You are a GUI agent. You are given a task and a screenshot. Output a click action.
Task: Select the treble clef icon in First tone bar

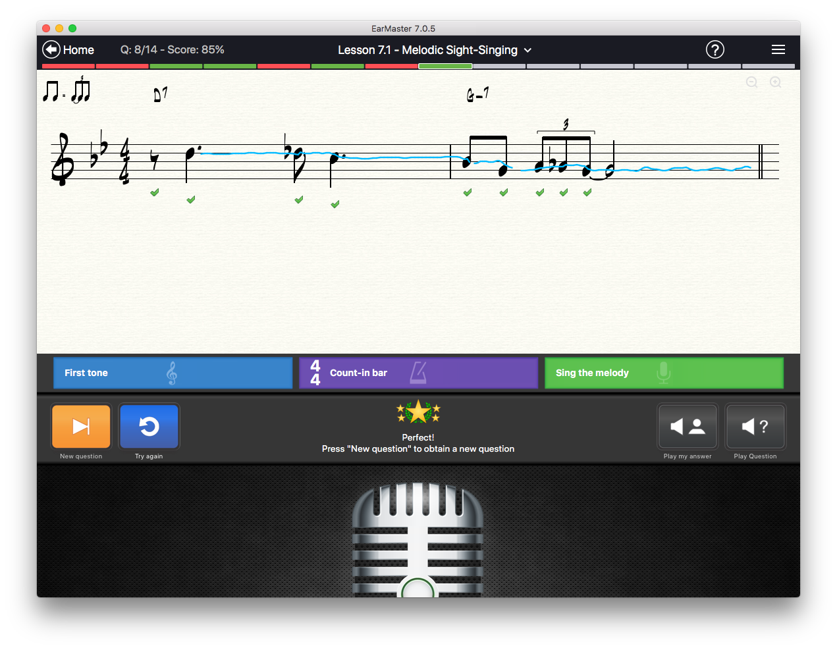[172, 373]
